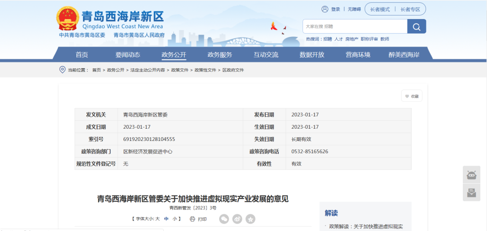
Task: Open the robot assistant sidebar icon
Action: [472, 175]
